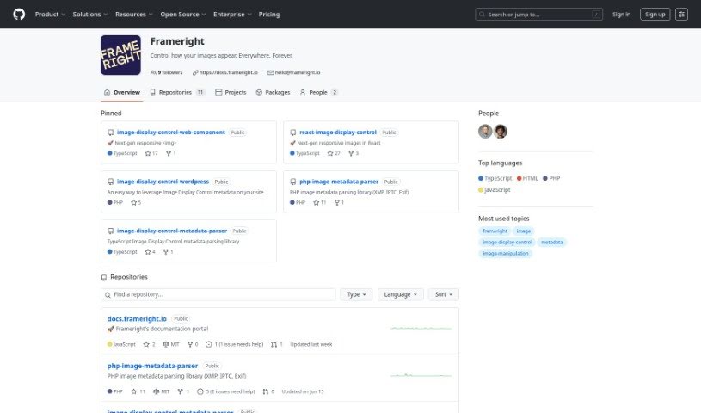This screenshot has height=413, width=701.
Task: Open pull requests count for docs.frameright.io
Action: coord(275,344)
